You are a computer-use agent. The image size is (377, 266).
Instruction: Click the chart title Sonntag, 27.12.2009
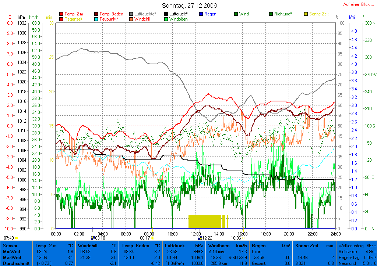(189, 6)
